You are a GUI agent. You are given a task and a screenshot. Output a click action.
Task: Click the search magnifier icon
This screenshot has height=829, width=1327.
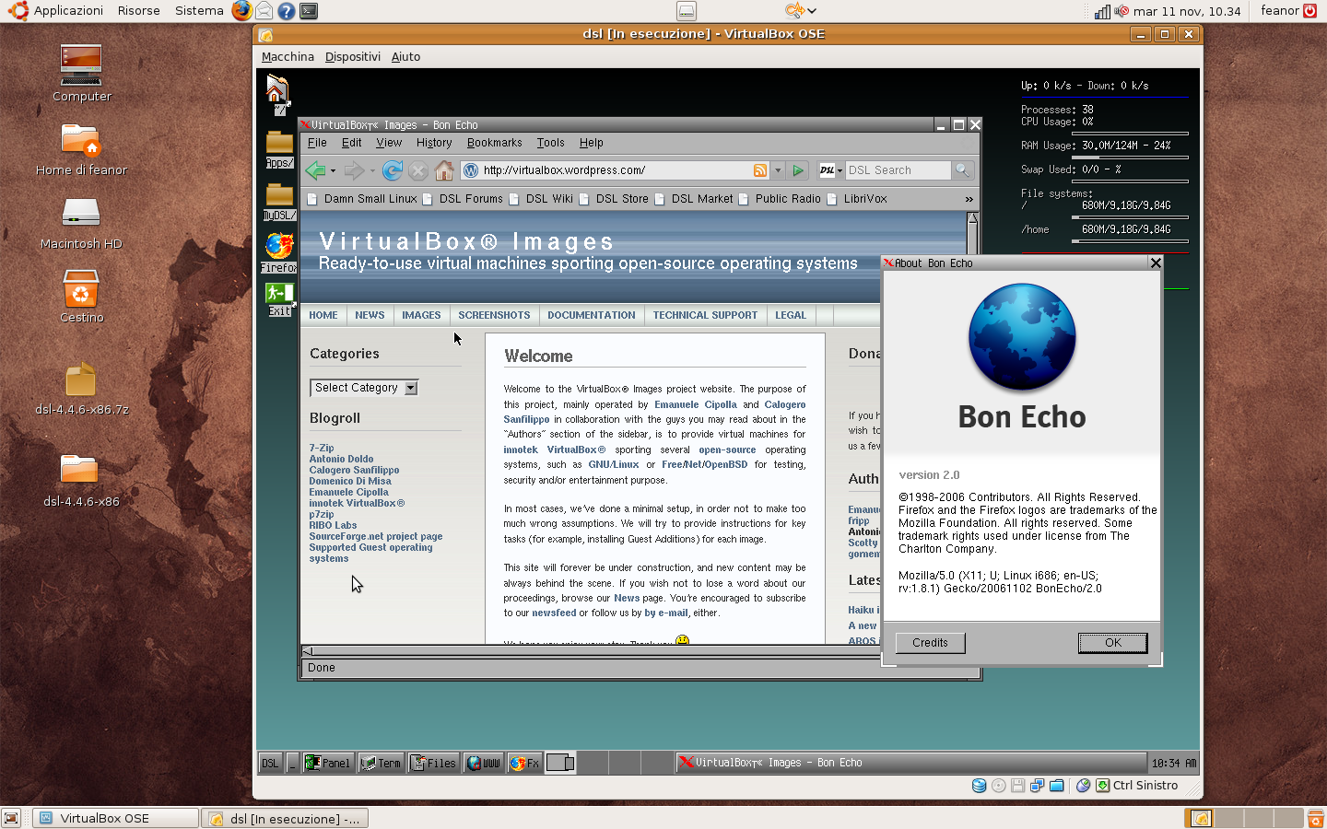click(962, 170)
